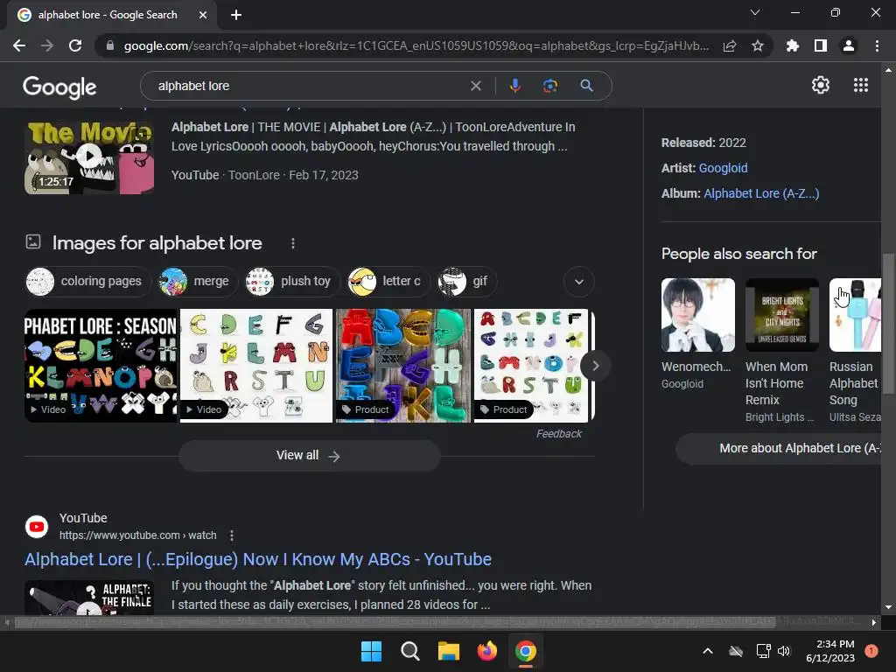896x672 pixels.
Task: Open the Chrome extensions puzzle icon
Action: tap(792, 45)
